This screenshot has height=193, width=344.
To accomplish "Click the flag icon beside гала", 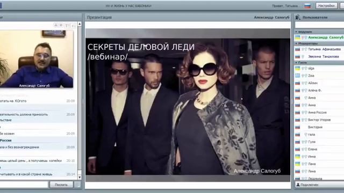I will click(297, 135).
